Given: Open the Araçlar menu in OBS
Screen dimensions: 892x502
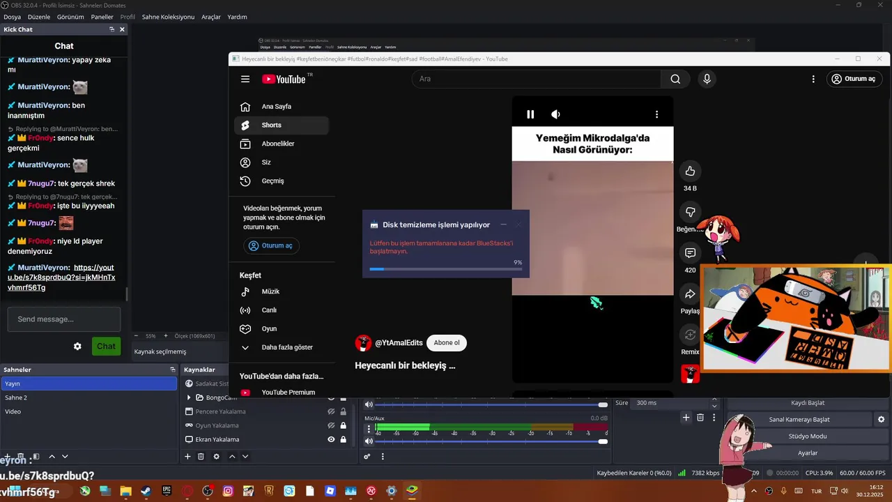Looking at the screenshot, I should click(211, 17).
